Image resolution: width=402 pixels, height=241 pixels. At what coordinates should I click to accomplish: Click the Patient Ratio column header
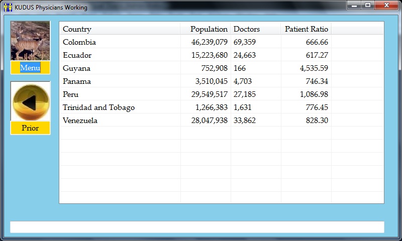coord(306,29)
